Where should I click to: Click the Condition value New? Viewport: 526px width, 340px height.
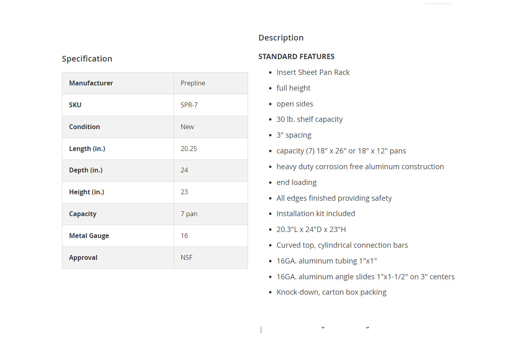[187, 127]
